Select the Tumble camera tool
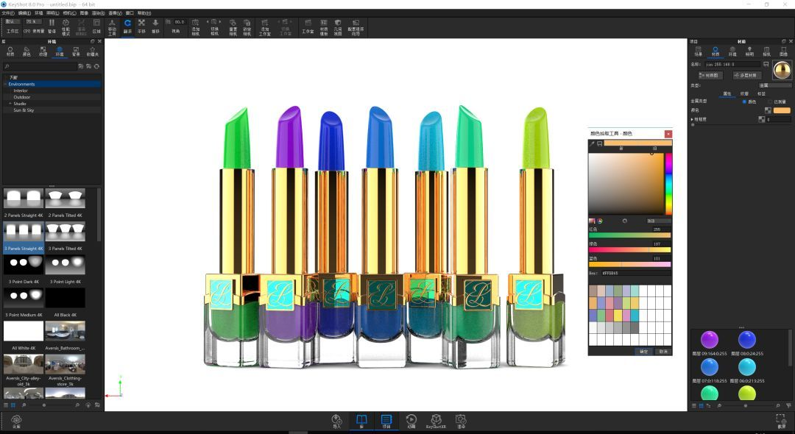This screenshot has width=795, height=434. tap(127, 26)
